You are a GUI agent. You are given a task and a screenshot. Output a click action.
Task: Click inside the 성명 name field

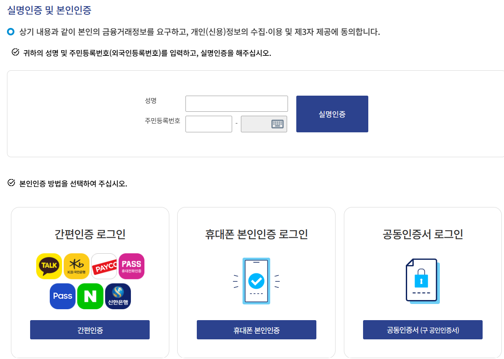click(x=236, y=104)
